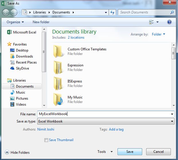Click the search magnifier icon

pos(172,12)
